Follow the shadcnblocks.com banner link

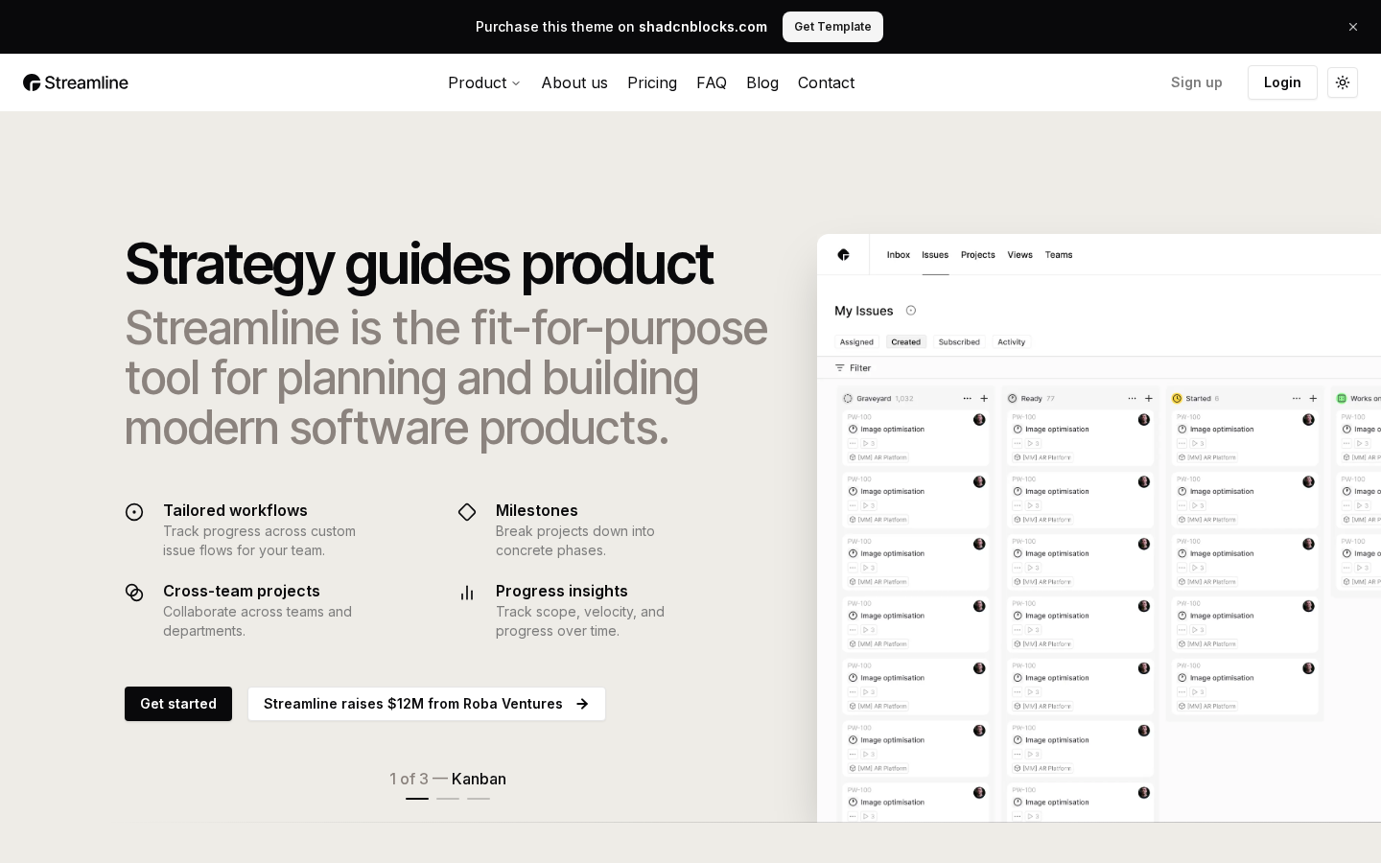click(703, 27)
